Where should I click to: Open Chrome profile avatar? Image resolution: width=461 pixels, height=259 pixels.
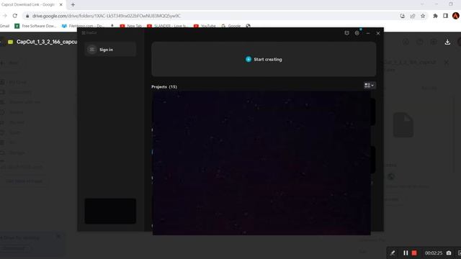[456, 16]
